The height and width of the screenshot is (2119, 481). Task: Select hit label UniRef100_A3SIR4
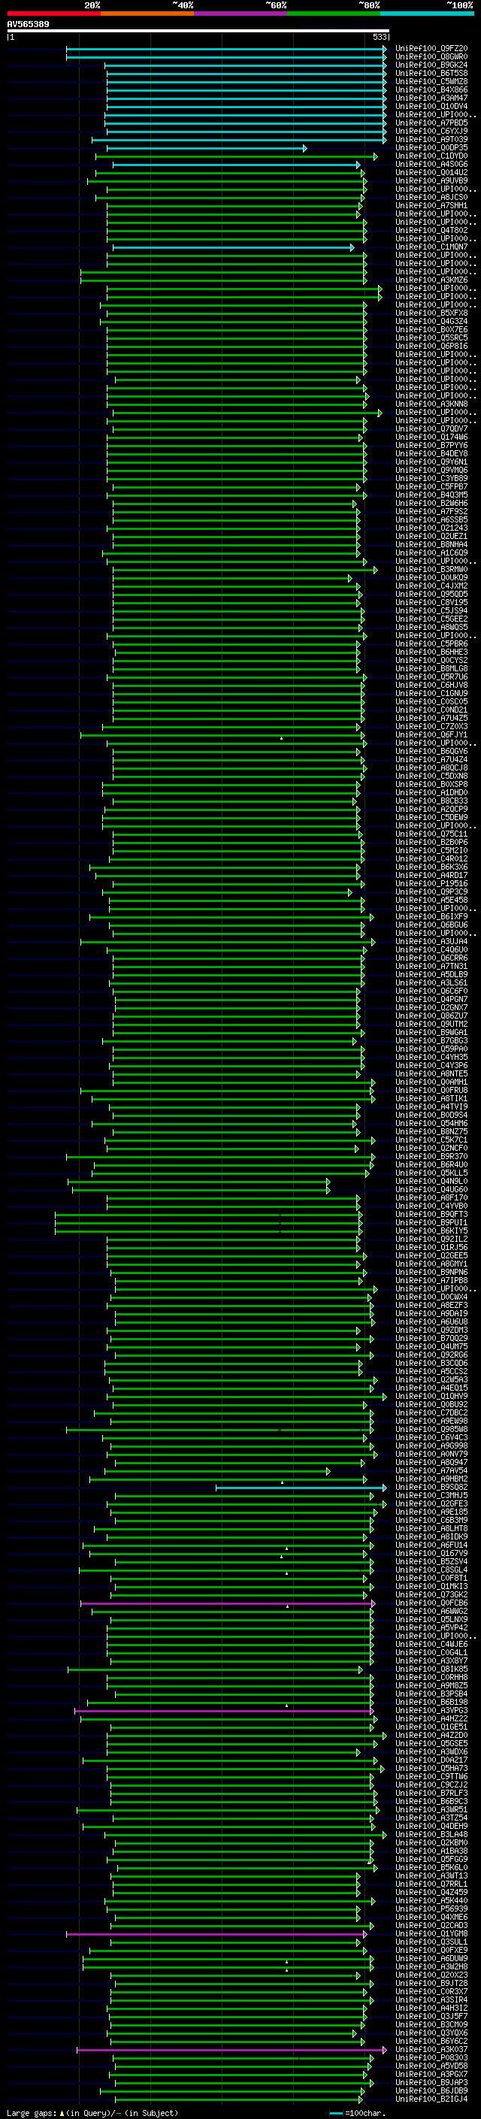tap(431, 1999)
